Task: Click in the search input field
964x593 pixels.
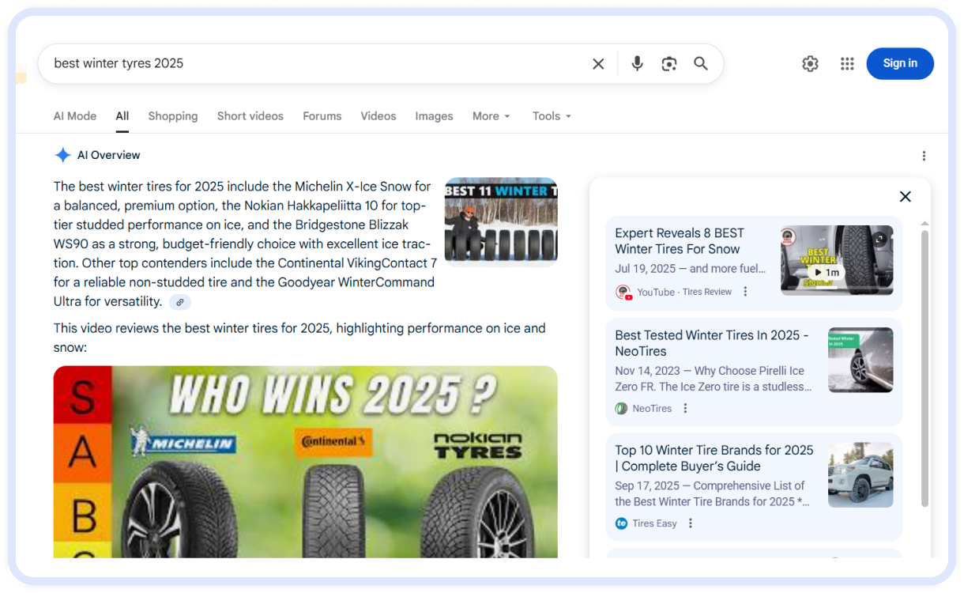Action: point(316,64)
